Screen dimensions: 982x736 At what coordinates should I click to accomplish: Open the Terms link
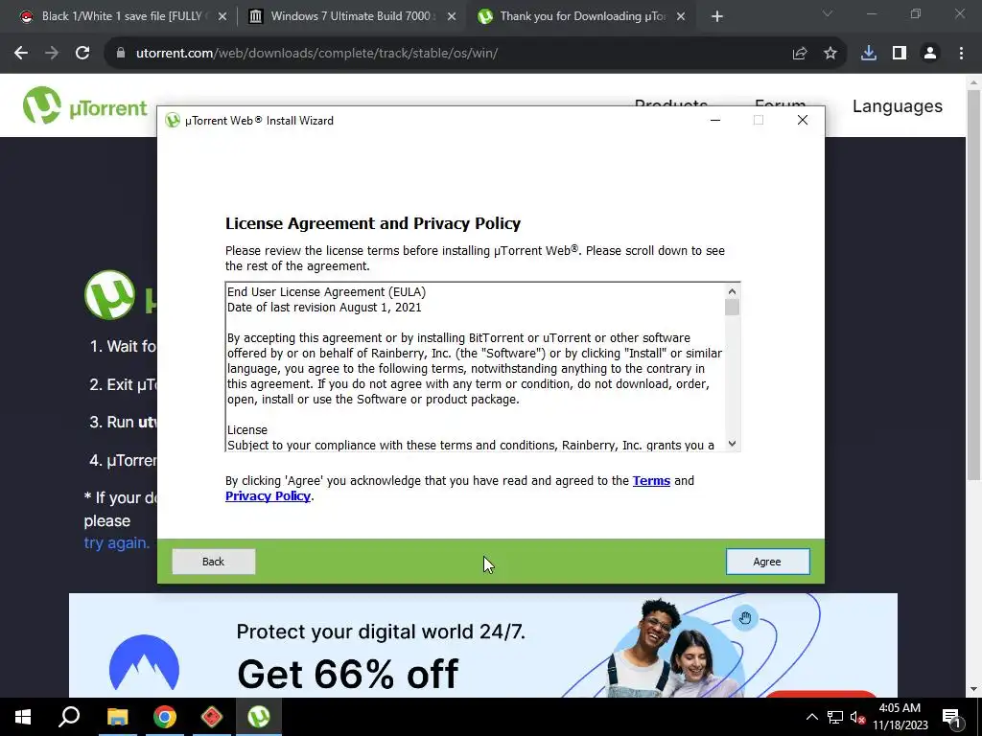click(x=651, y=481)
